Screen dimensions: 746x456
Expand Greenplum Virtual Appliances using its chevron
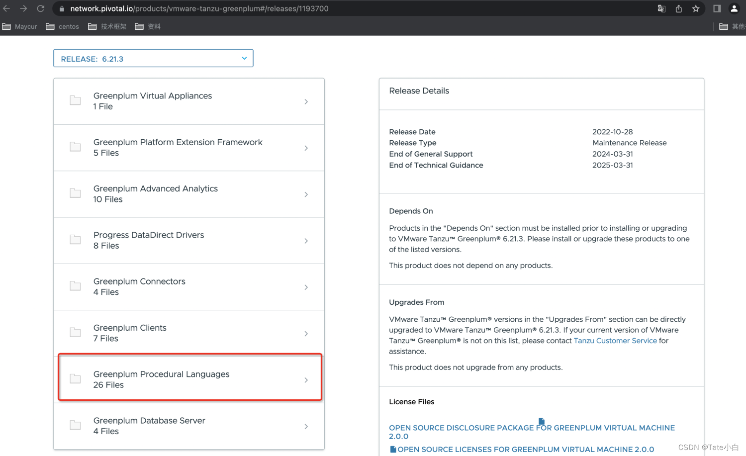[306, 101]
